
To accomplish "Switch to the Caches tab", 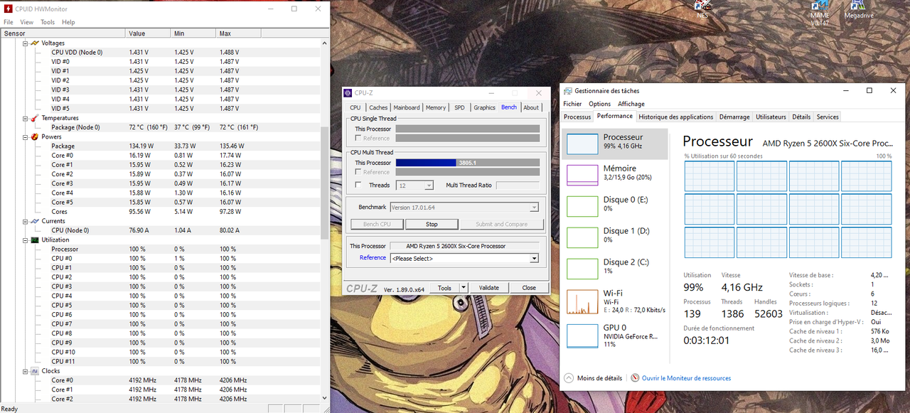I will (378, 107).
